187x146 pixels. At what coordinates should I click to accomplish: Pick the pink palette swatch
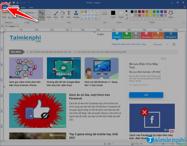coord(143,15)
